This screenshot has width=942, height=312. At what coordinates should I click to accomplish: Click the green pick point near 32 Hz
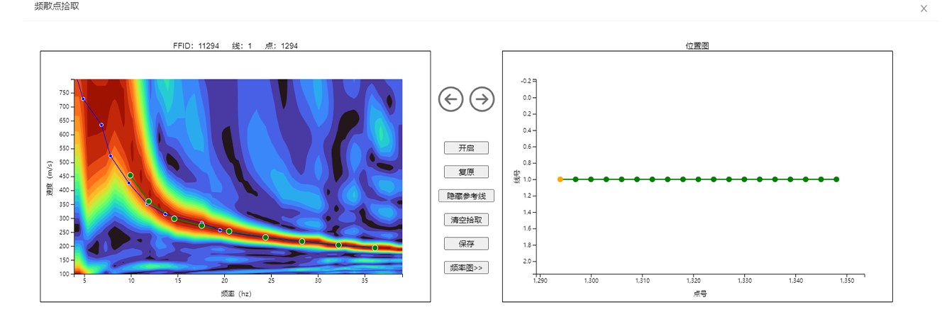[338, 245]
